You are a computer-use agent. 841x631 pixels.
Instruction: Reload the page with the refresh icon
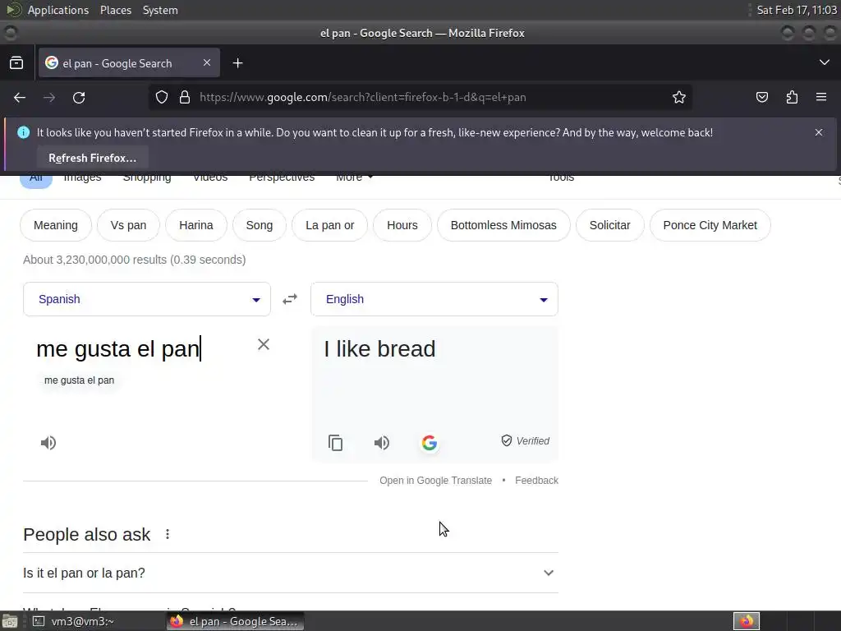[x=79, y=98]
